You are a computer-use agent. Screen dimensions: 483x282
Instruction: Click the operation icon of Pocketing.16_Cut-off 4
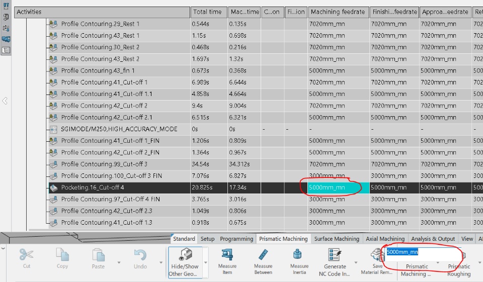click(x=54, y=188)
